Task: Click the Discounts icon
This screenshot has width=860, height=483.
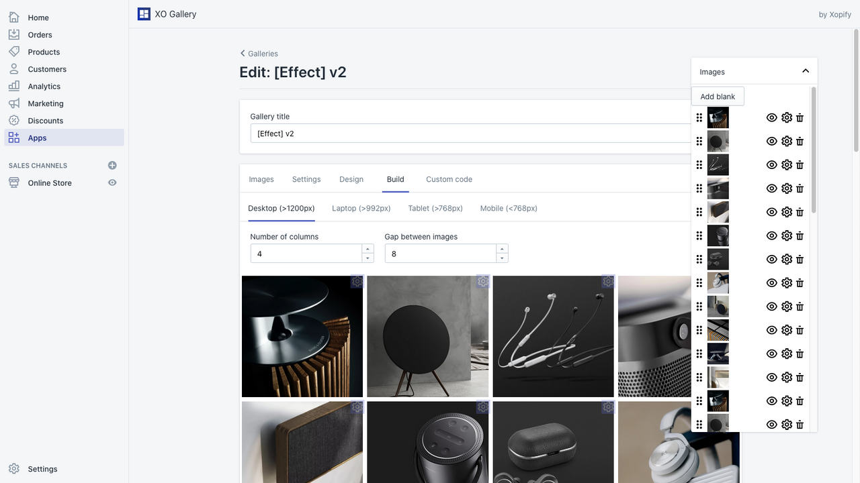Action: pos(14,121)
